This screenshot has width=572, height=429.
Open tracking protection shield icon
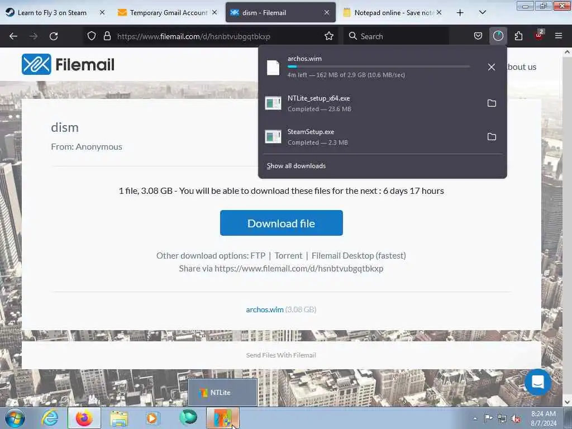[92, 36]
